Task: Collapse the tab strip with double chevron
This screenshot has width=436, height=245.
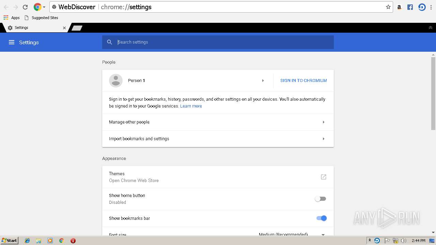Action: (431, 28)
